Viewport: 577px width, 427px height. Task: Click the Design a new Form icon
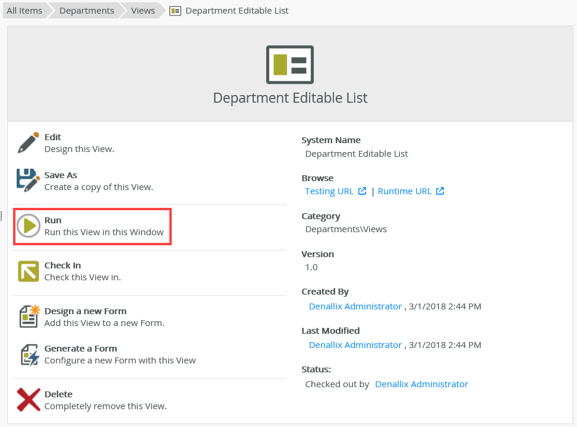point(28,317)
